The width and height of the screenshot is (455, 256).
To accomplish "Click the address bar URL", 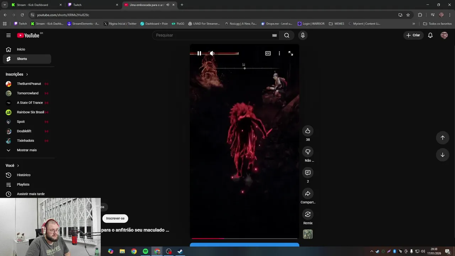I will click(63, 15).
